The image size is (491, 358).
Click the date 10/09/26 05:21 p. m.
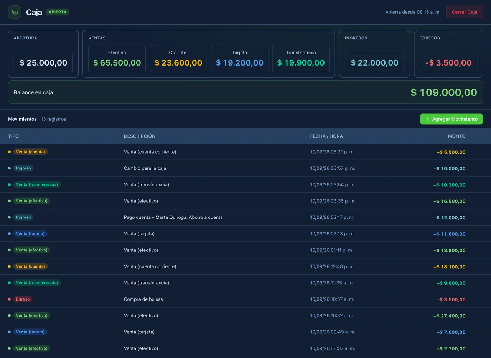(x=333, y=152)
